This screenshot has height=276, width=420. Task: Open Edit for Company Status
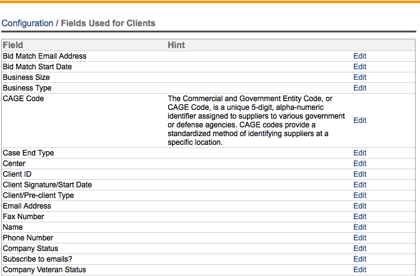tap(359, 249)
